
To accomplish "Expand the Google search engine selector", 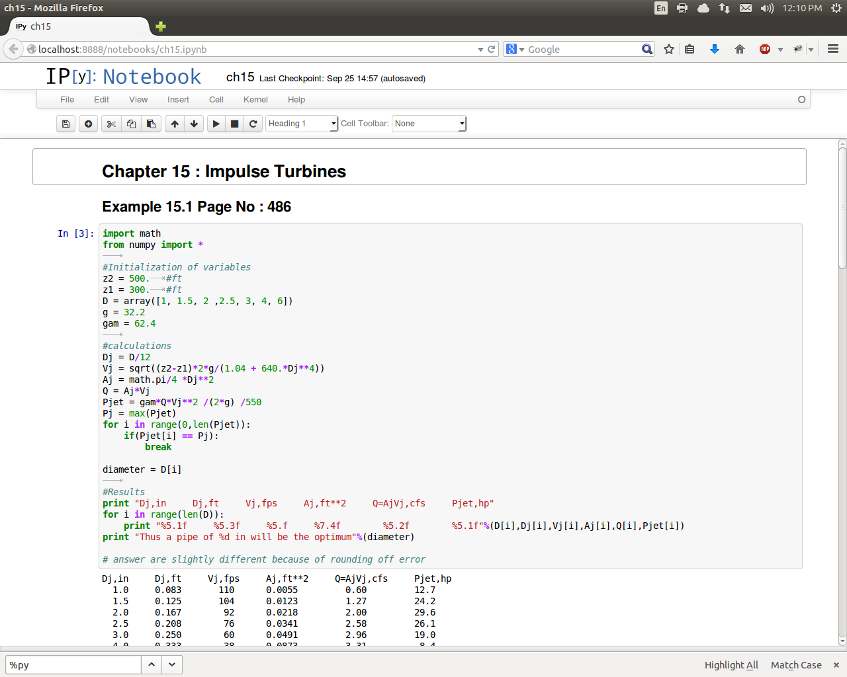I will pos(515,50).
